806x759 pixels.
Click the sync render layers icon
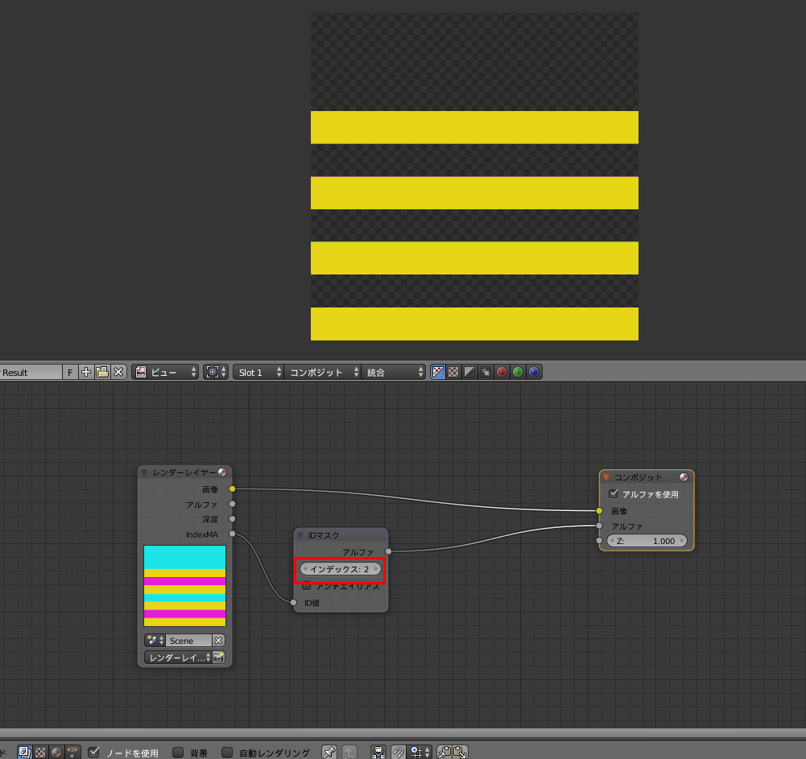(x=378, y=752)
